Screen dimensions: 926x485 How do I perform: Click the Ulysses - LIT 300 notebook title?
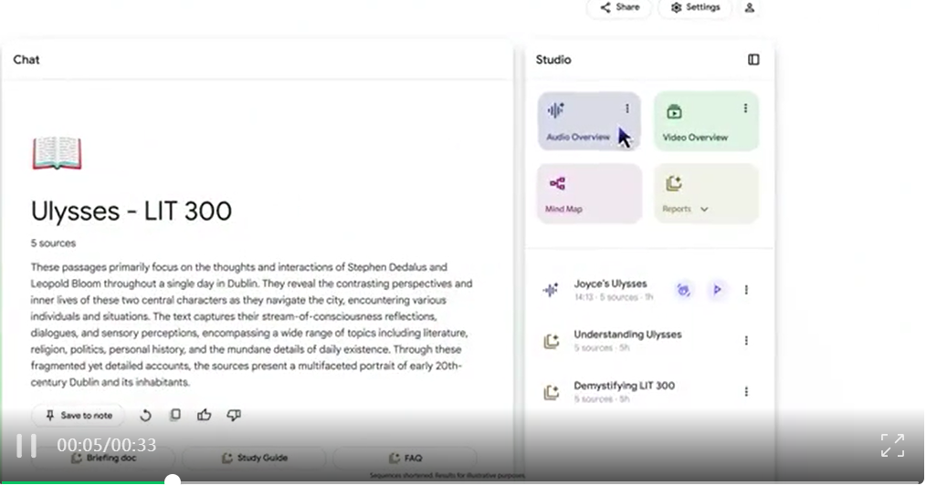[x=132, y=211]
